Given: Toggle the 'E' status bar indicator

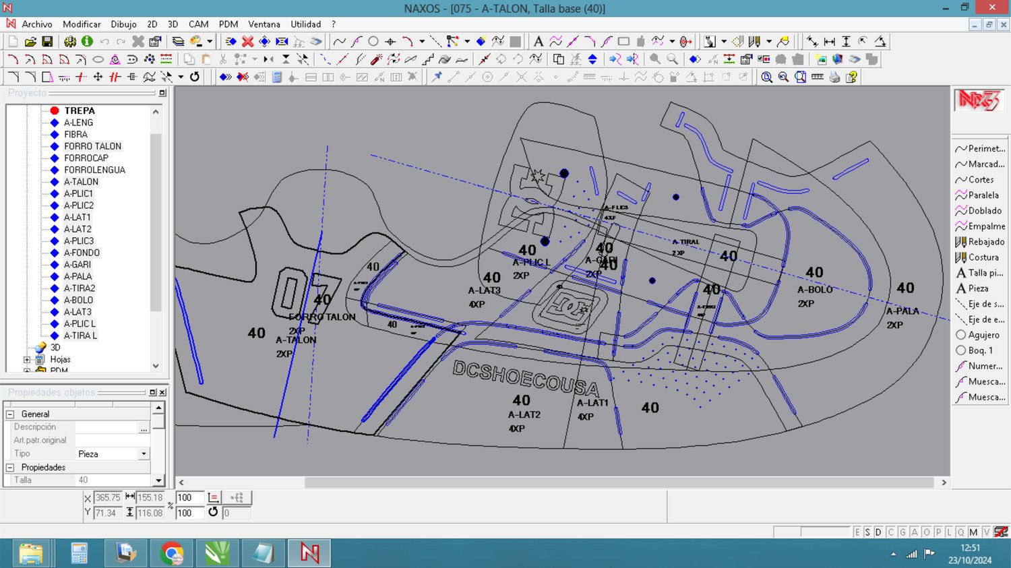Looking at the screenshot, I should pyautogui.click(x=857, y=532).
